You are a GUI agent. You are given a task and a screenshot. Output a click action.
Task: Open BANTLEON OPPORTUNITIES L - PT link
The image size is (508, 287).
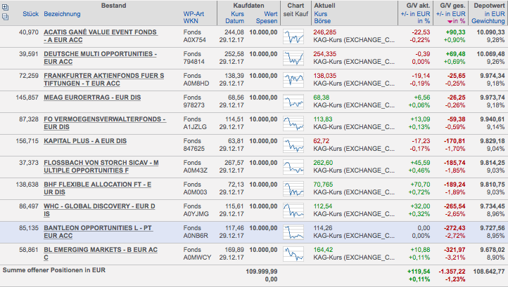(98, 232)
